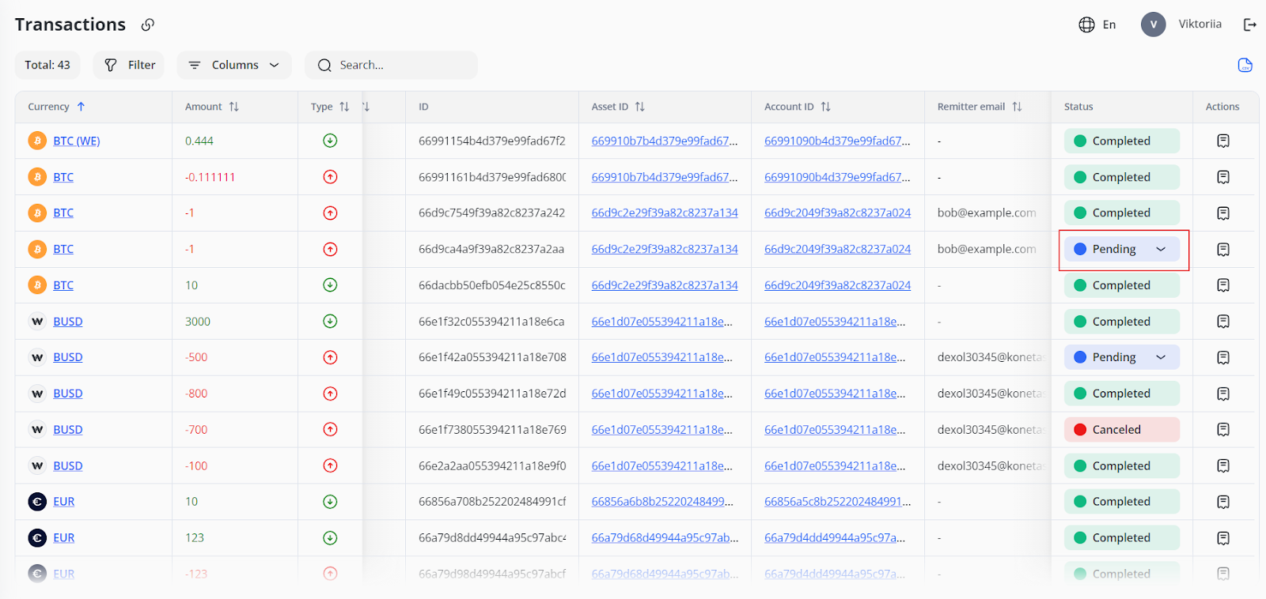The width and height of the screenshot is (1266, 599).
Task: Open details for BUSD -500 row
Action: point(1223,357)
